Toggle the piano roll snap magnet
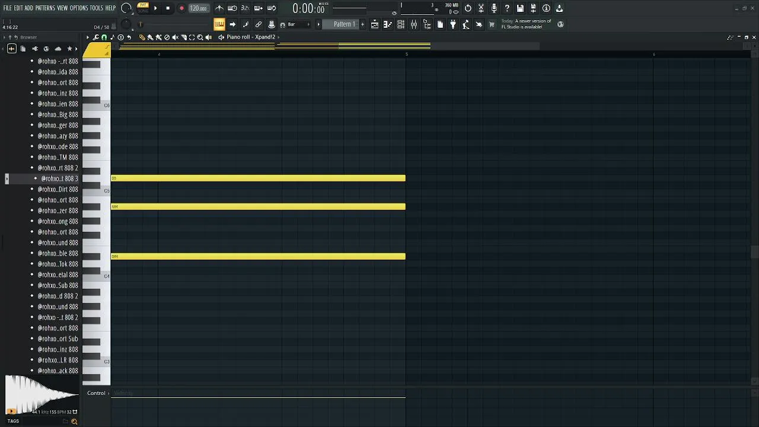Screen dimensions: 759x427 pos(104,37)
